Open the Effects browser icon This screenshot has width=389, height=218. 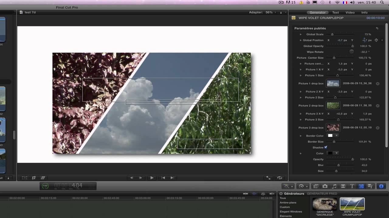pyautogui.click(x=316, y=186)
